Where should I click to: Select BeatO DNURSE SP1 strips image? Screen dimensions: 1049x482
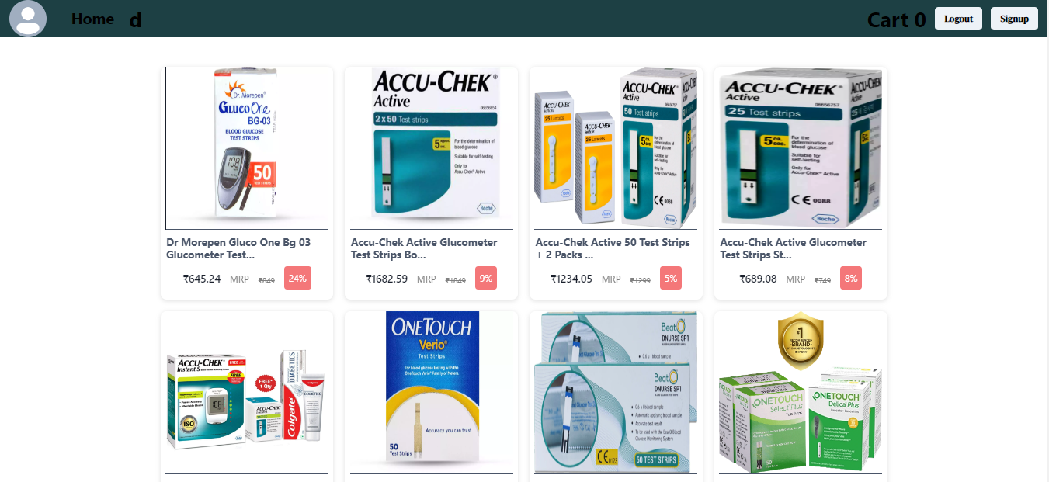617,393
